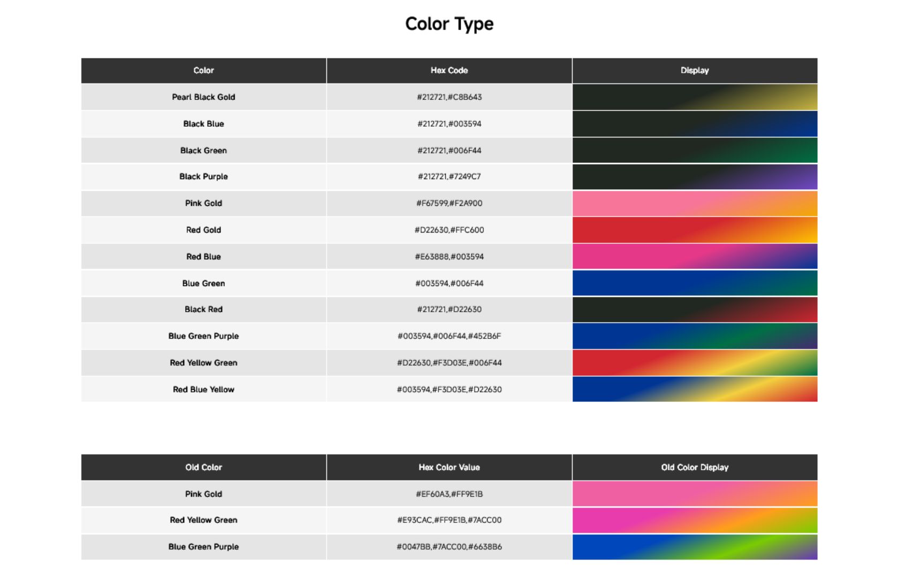Image resolution: width=898 pixels, height=588 pixels.
Task: Click the Pearl Black Gold gradient swatch
Action: [x=695, y=97]
